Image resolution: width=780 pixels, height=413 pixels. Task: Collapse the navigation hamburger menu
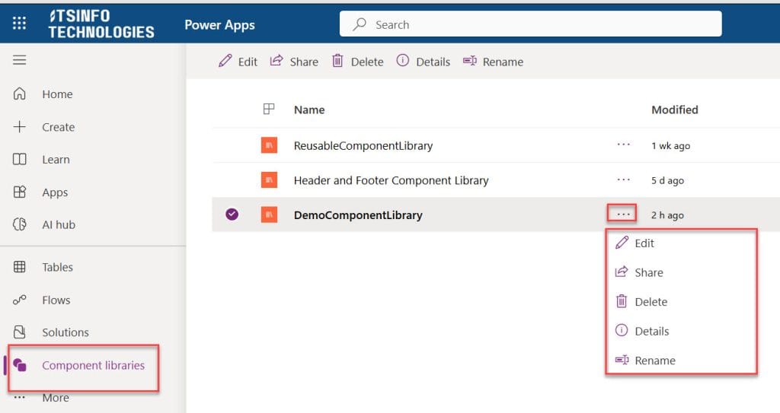[19, 60]
